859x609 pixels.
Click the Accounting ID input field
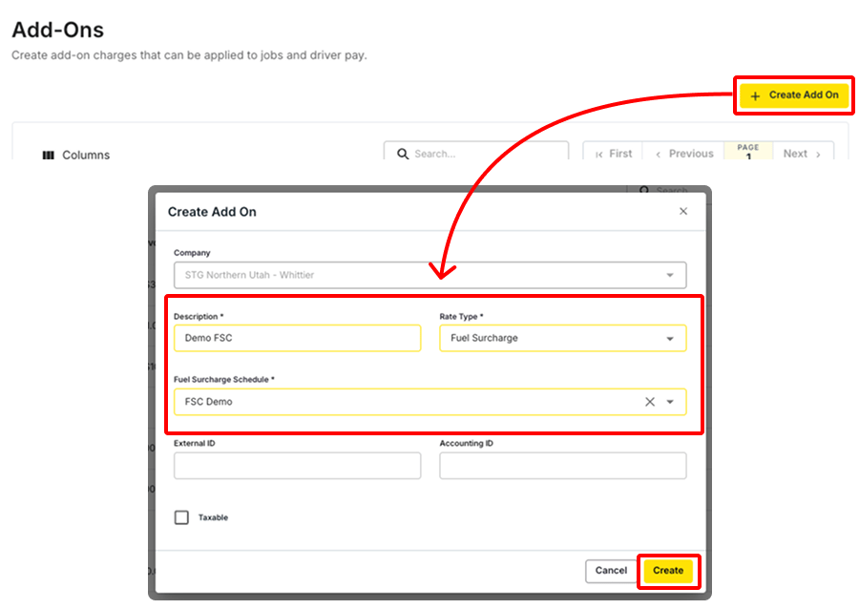pos(562,466)
